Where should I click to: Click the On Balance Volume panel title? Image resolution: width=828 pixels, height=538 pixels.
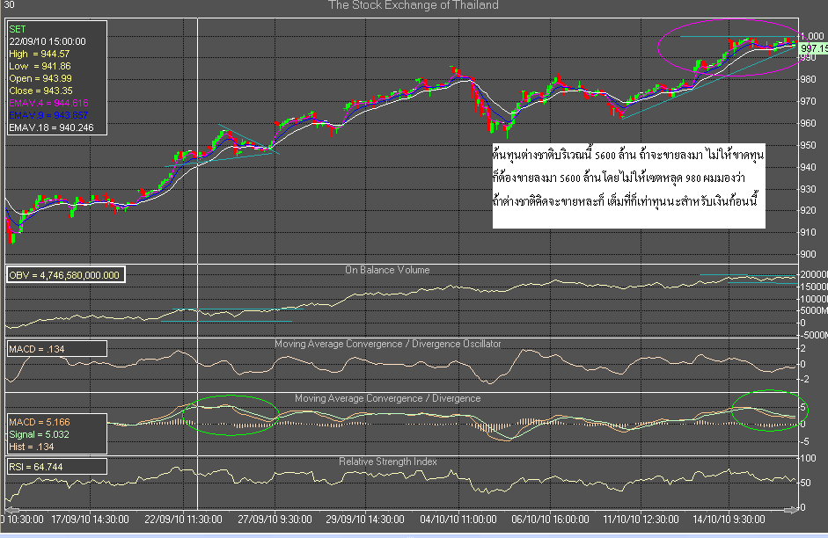387,270
